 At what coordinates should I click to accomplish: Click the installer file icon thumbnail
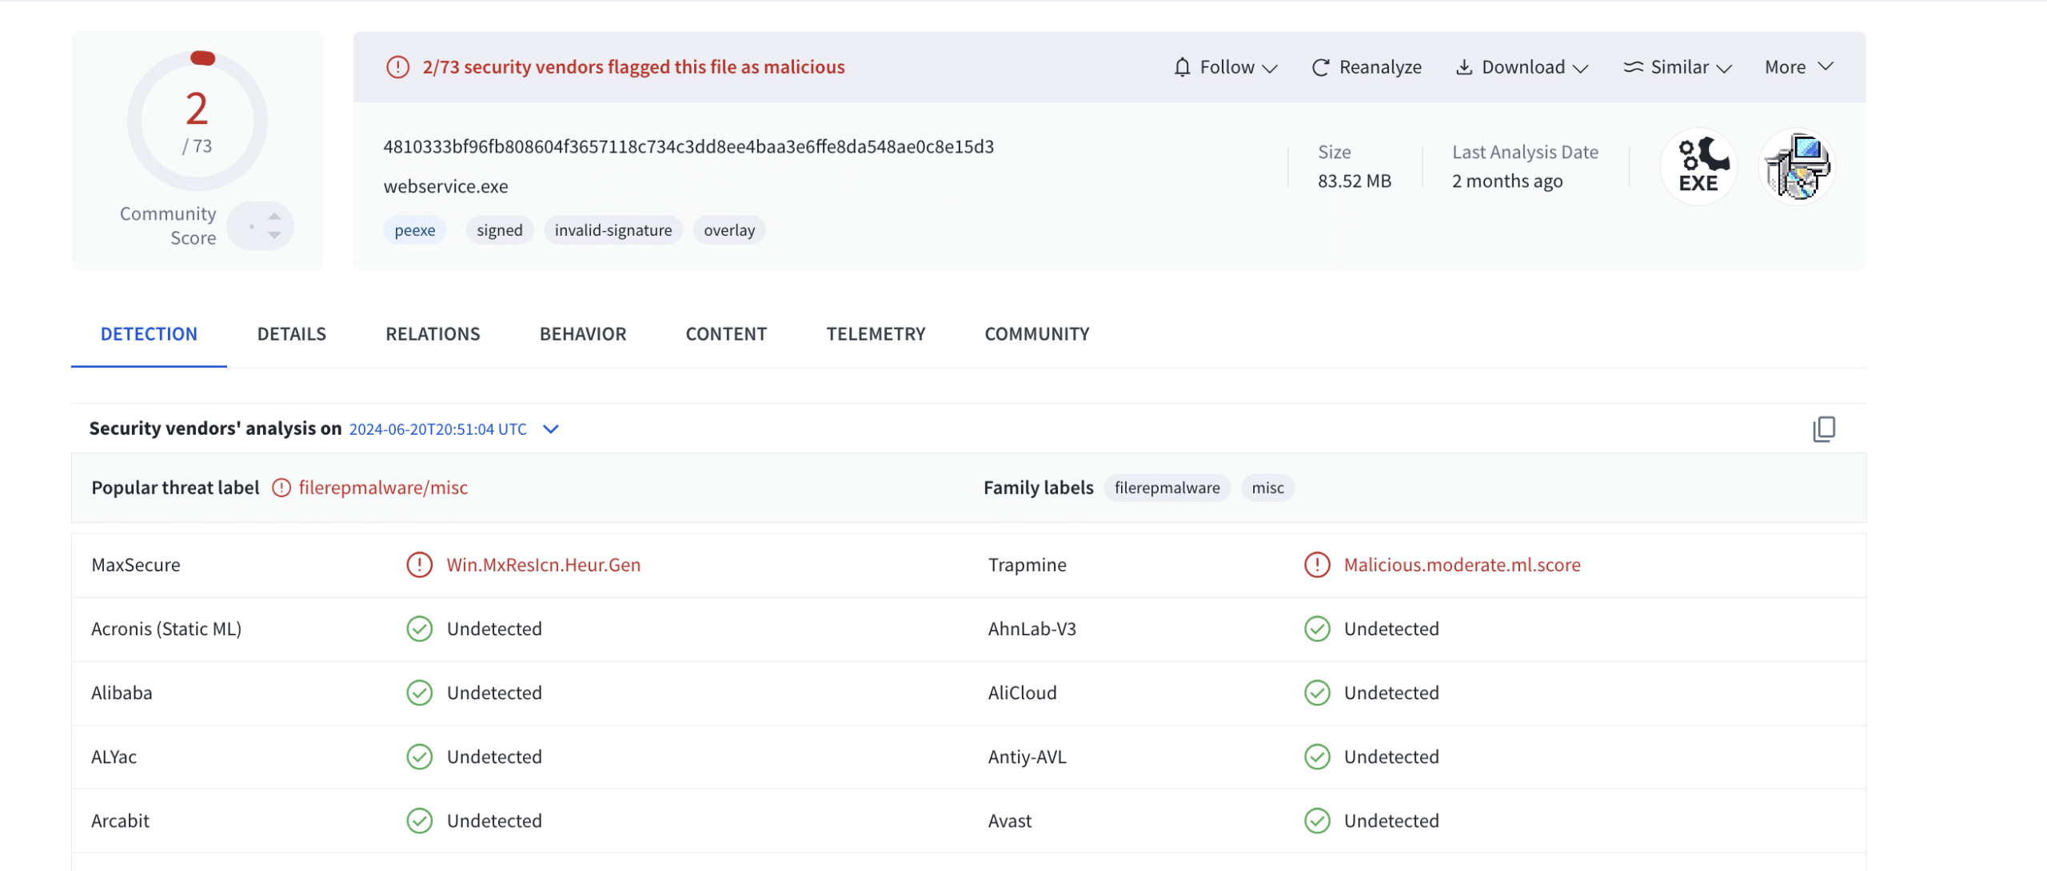tap(1797, 166)
